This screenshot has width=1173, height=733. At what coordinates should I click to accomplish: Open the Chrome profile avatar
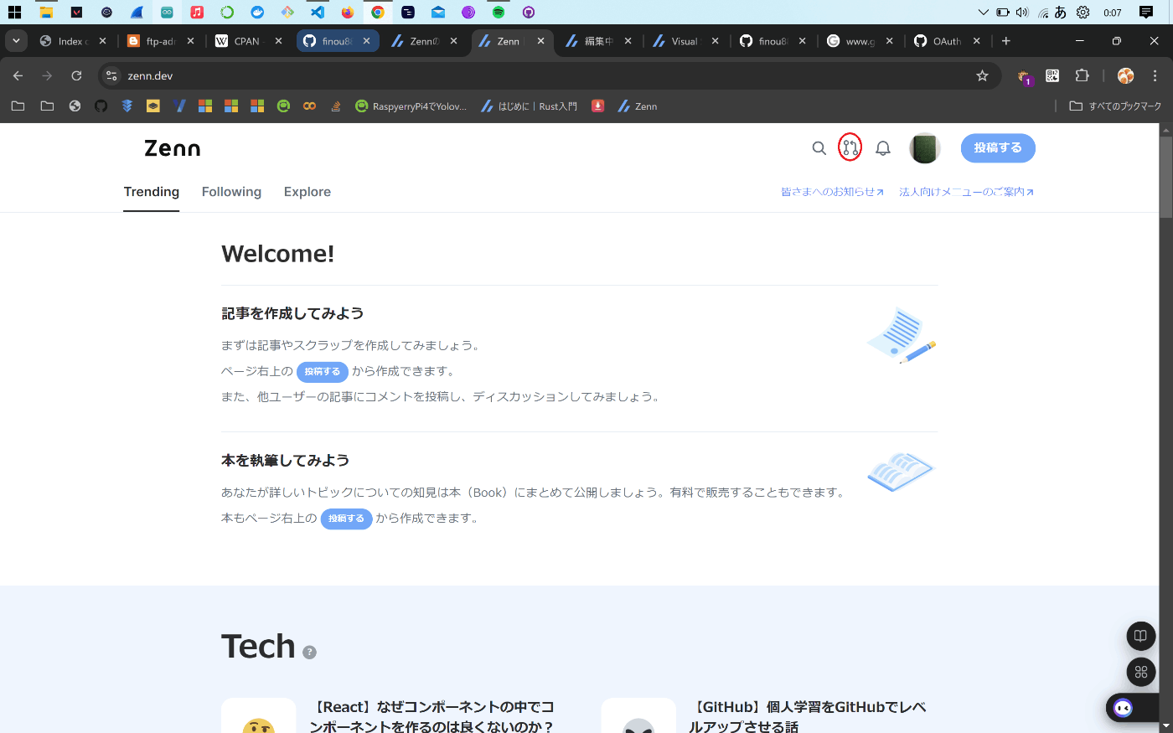pos(1125,75)
